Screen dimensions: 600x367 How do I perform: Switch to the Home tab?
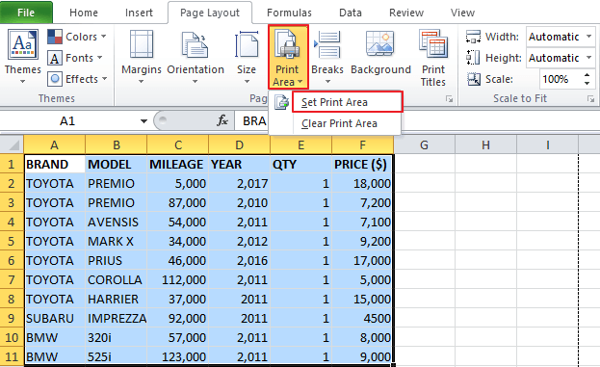[x=84, y=13]
